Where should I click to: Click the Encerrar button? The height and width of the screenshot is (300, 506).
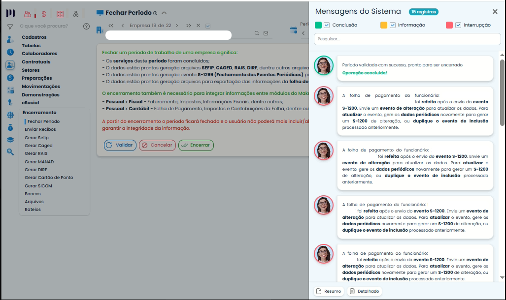tap(196, 145)
